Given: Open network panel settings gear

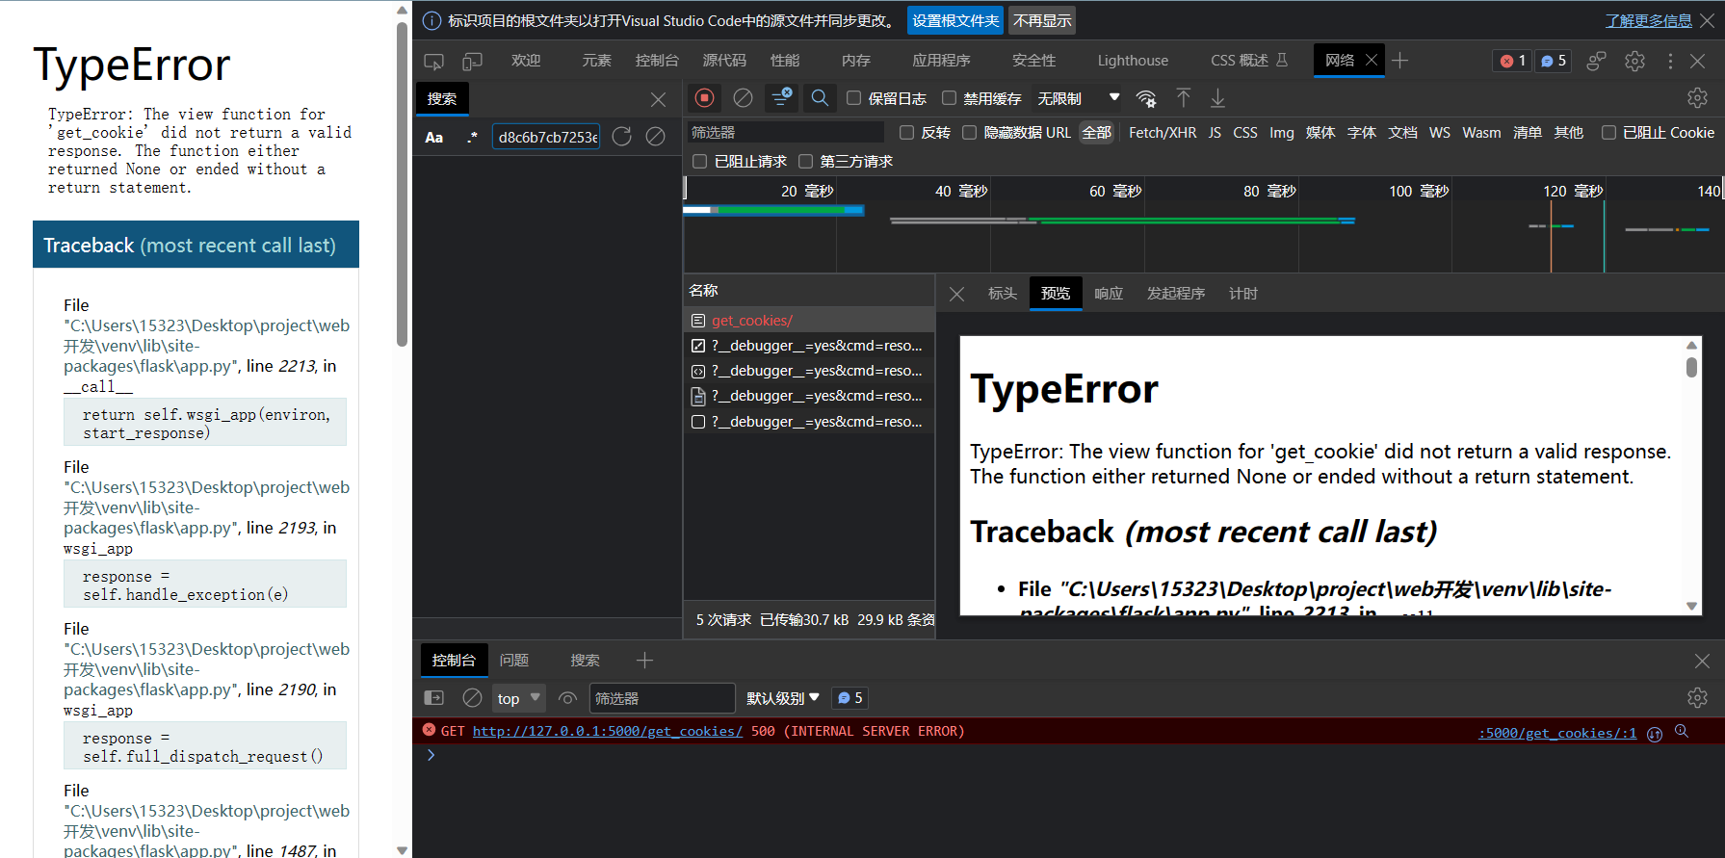Looking at the screenshot, I should click(x=1697, y=97).
